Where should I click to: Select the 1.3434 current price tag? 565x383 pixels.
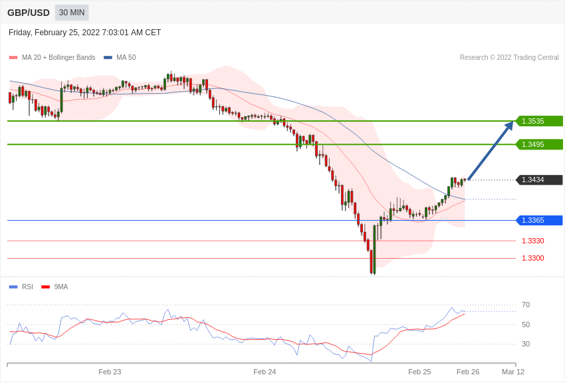click(x=539, y=180)
